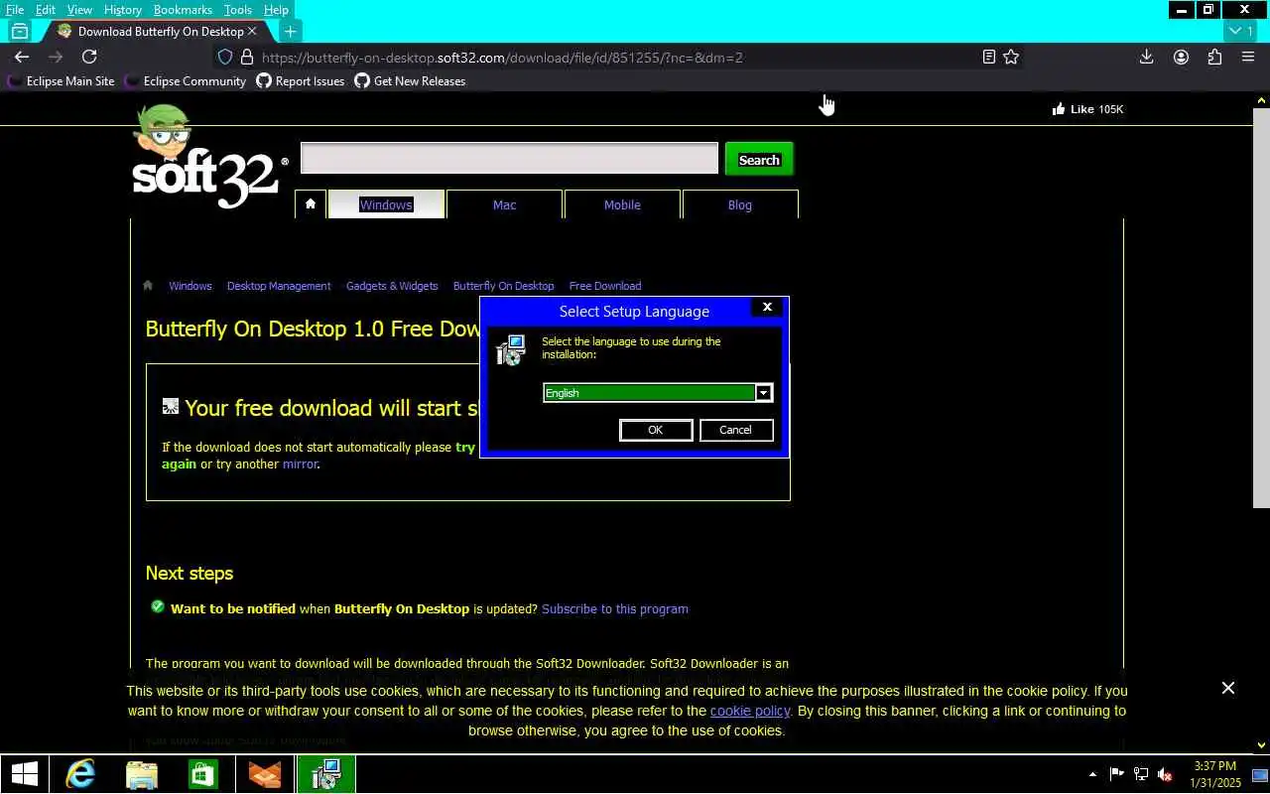Screen dimensions: 1270x794
Task: Click the address bar URL field
Action: [x=615, y=58]
